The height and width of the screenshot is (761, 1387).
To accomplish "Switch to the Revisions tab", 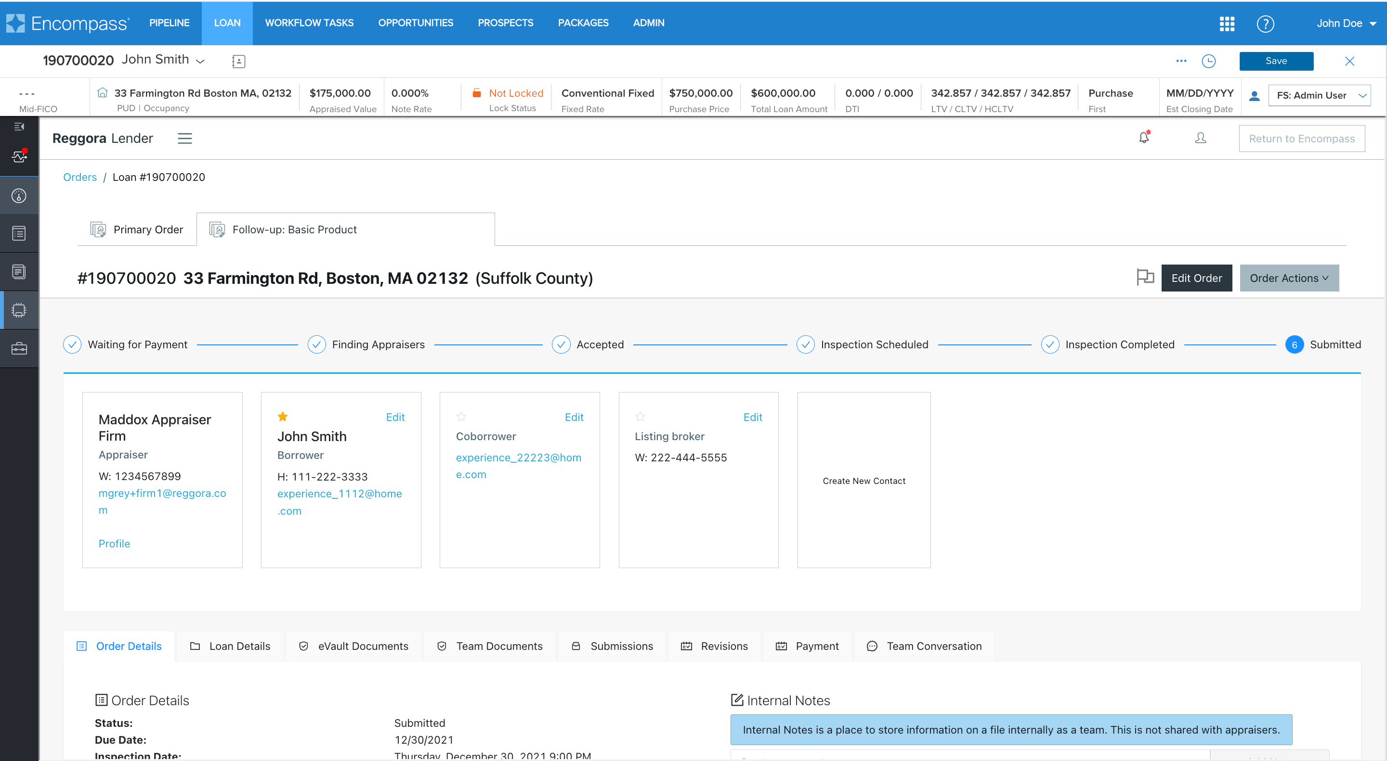I will pyautogui.click(x=714, y=646).
